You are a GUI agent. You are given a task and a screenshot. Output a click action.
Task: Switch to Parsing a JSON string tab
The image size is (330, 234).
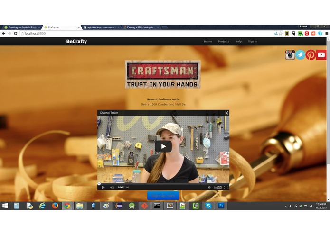click(x=141, y=27)
